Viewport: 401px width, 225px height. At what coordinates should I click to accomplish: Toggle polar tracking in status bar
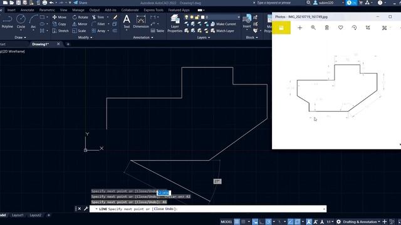click(268, 222)
